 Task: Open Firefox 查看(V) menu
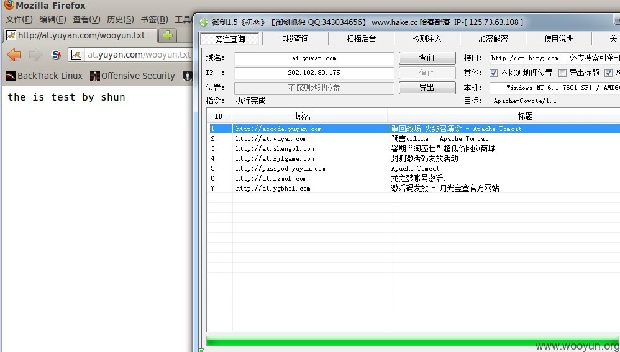[x=86, y=19]
